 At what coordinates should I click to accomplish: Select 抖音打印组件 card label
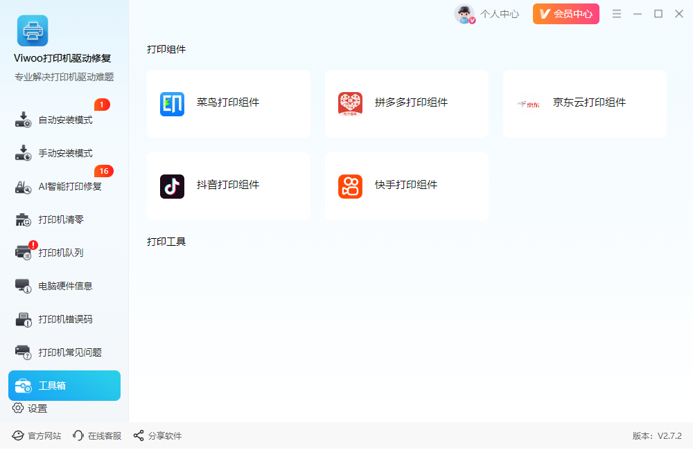point(228,185)
